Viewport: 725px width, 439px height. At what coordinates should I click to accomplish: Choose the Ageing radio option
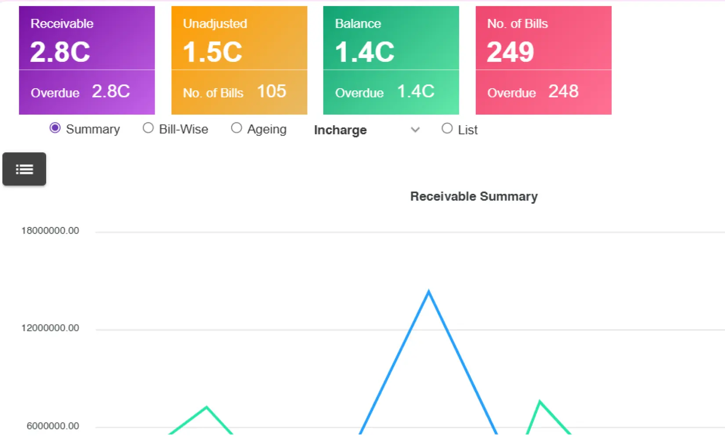[236, 128]
